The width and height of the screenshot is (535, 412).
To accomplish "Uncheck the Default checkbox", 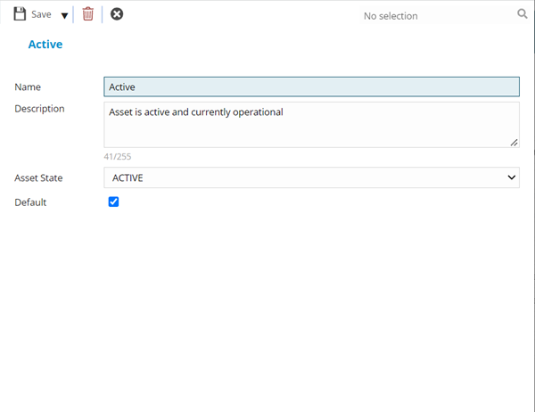I will coord(113,202).
